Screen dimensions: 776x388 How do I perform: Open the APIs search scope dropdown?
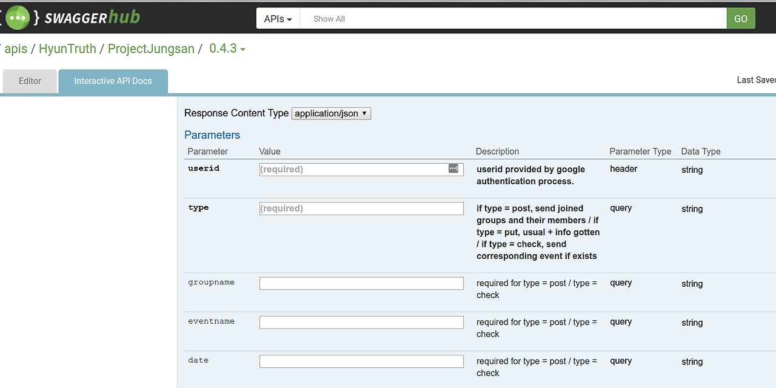278,19
